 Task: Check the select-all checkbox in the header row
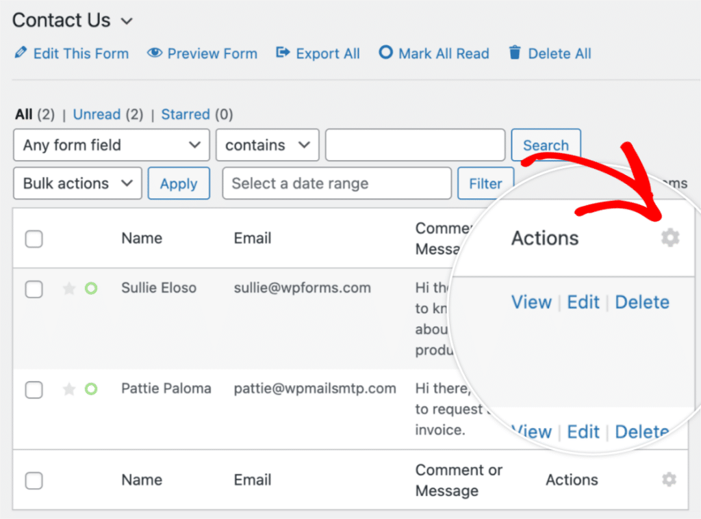34,239
